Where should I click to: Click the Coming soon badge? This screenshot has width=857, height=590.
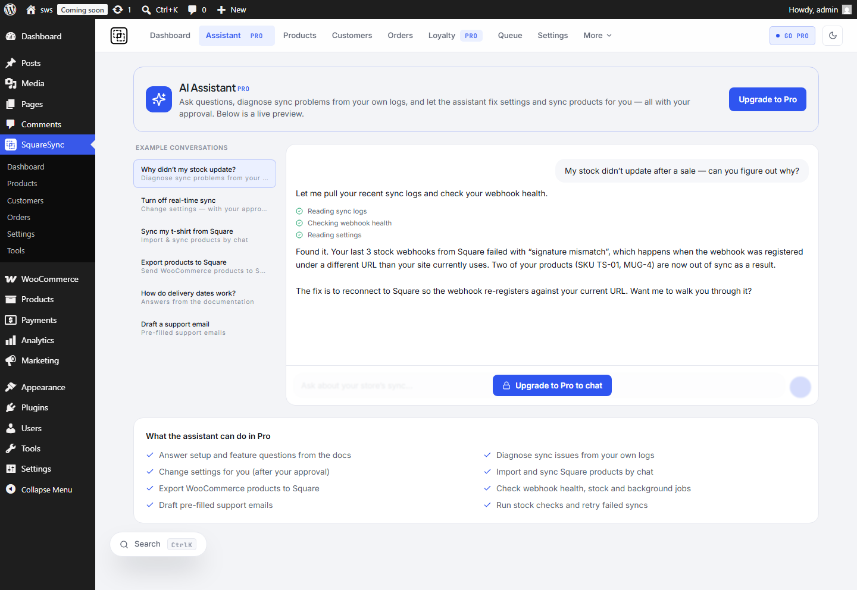(x=82, y=10)
